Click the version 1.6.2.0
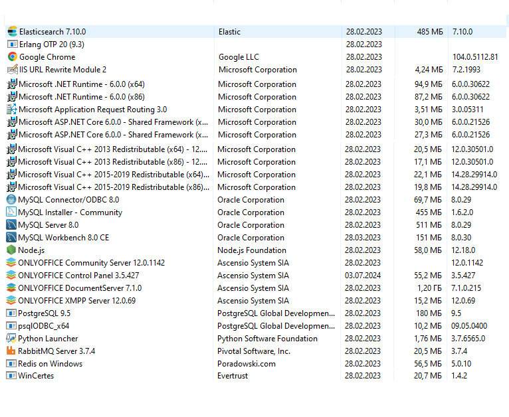Screen dimensions: 509x417 point(462,212)
